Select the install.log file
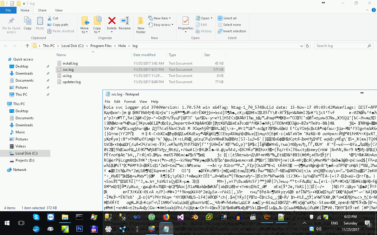Viewport: 377px width, 235px height. pos(140,63)
